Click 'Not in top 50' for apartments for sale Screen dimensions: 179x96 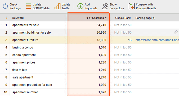point(123,25)
